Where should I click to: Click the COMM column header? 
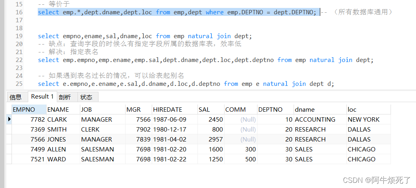click(x=241, y=109)
